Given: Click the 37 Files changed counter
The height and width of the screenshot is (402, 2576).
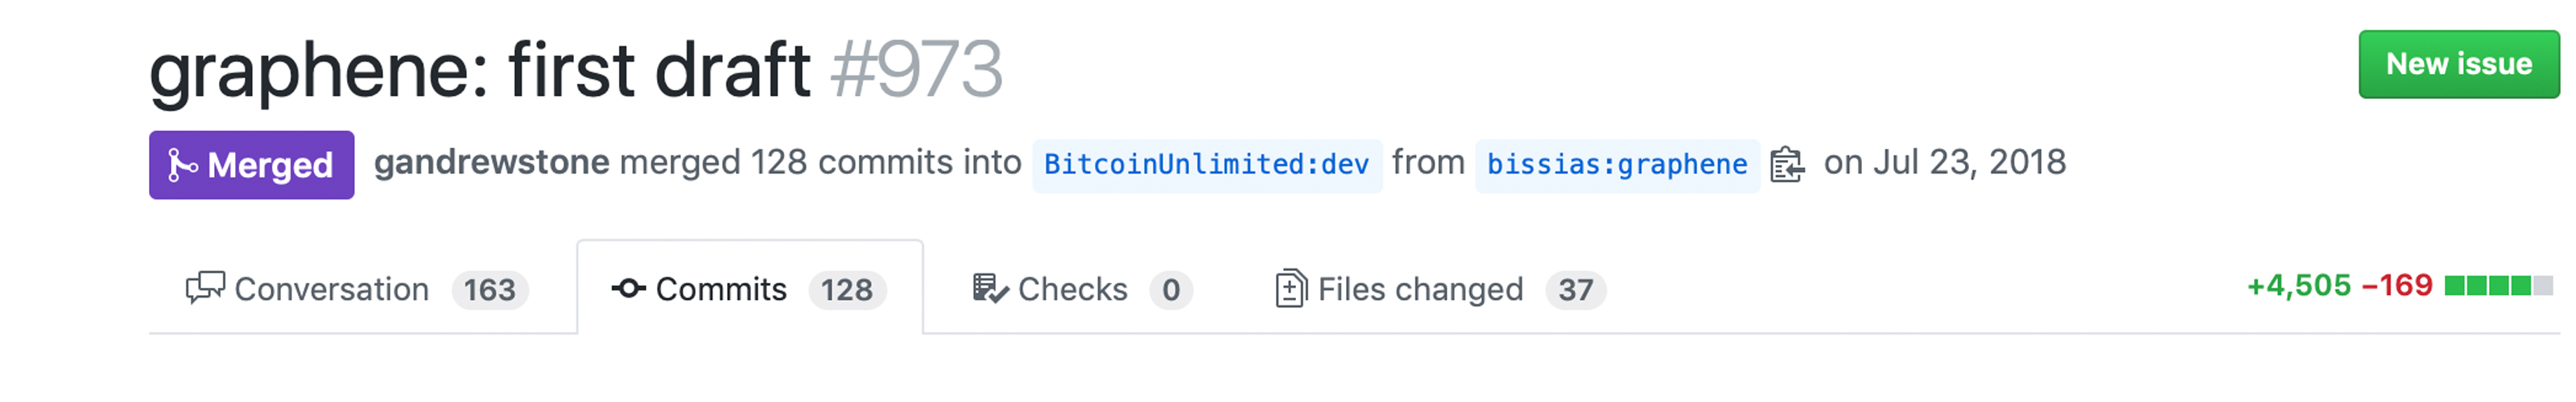Looking at the screenshot, I should [1575, 290].
